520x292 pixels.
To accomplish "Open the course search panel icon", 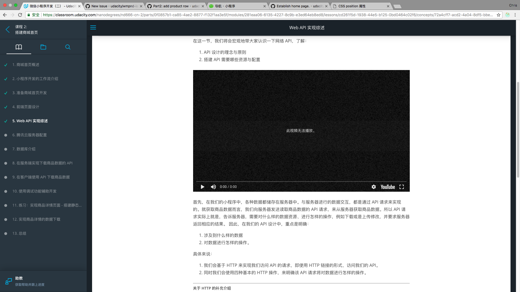I will coord(68,47).
